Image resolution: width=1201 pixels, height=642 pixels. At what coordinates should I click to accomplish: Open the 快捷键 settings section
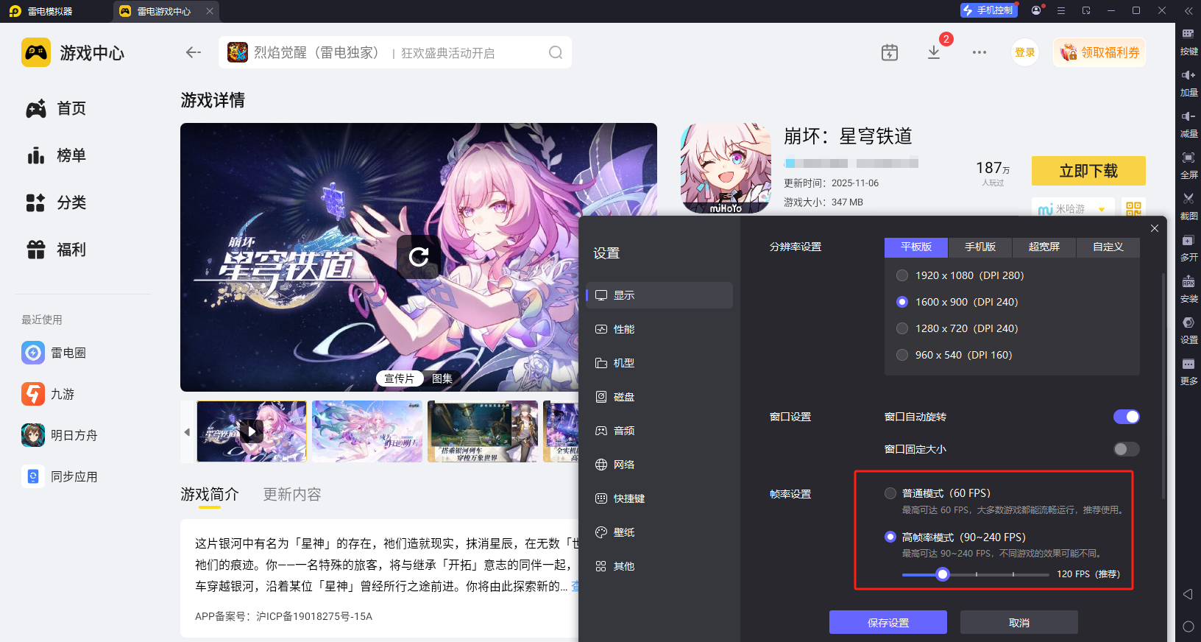[x=659, y=498]
